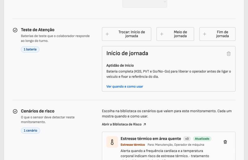Click the 1 bateria badge
Image resolution: width=248 pixels, height=160 pixels.
(30, 49)
